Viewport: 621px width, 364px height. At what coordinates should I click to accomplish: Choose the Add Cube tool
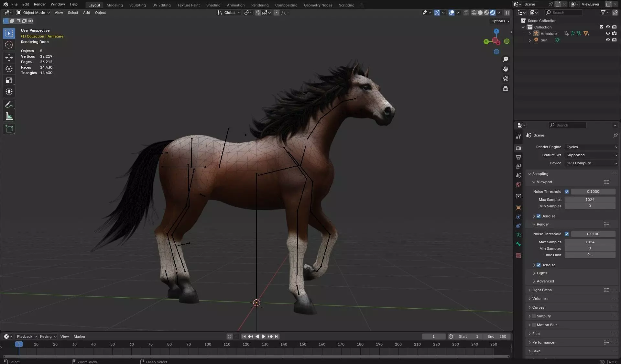(9, 129)
